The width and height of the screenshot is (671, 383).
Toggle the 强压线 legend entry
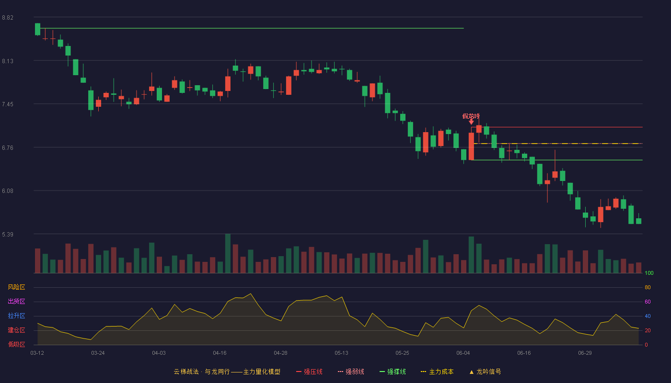[x=309, y=372]
